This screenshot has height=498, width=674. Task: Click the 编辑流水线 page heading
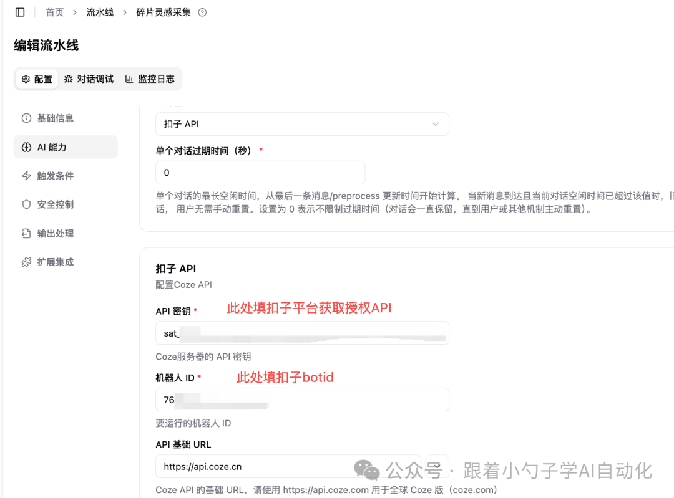(x=46, y=45)
